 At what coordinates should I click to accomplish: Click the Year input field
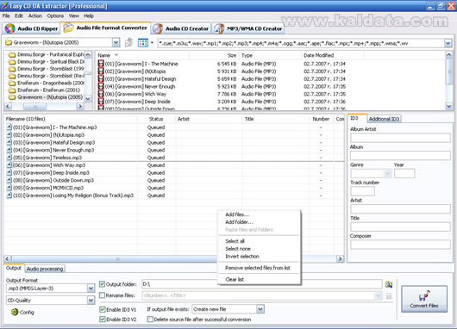click(x=404, y=173)
